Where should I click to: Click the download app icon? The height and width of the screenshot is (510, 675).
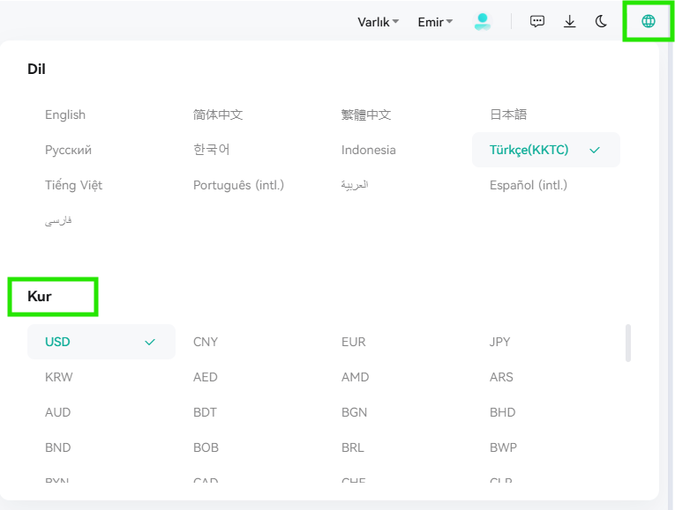[x=569, y=21]
